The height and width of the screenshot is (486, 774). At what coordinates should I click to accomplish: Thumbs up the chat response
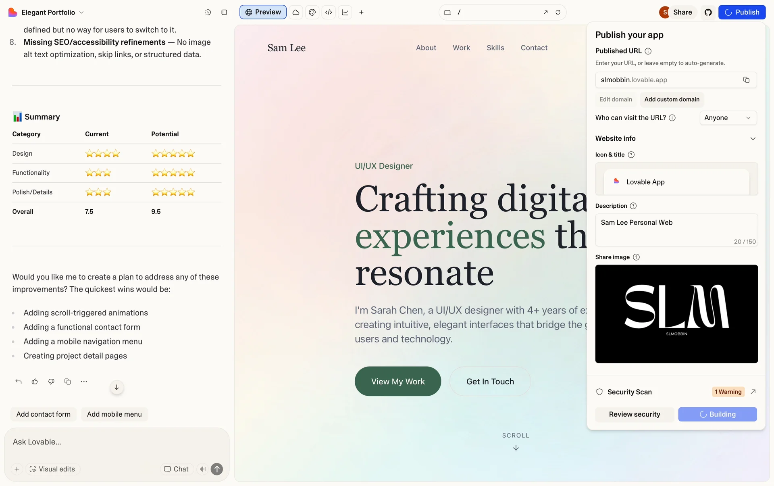coord(35,382)
